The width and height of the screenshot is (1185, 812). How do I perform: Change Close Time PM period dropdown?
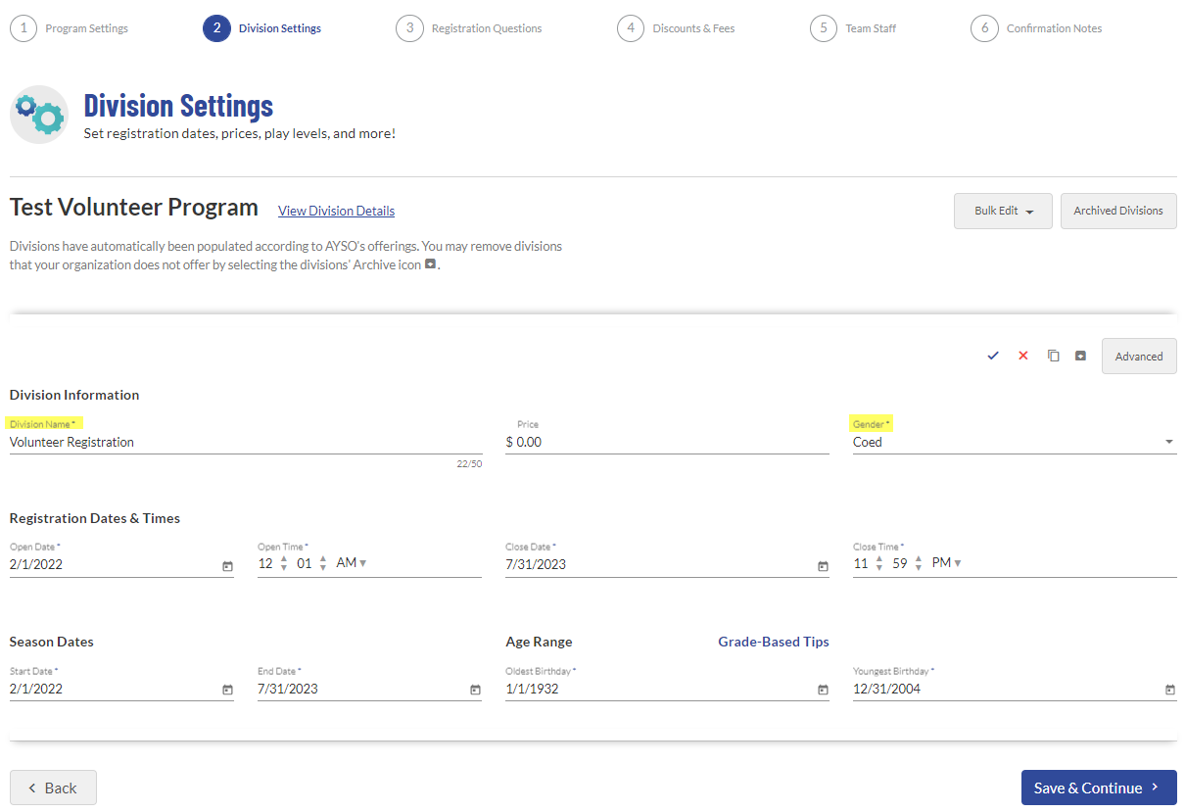click(x=946, y=563)
